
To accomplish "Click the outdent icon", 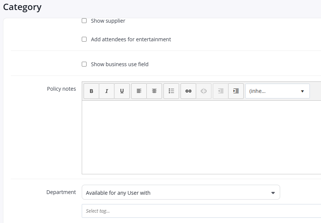I will pos(220,91).
